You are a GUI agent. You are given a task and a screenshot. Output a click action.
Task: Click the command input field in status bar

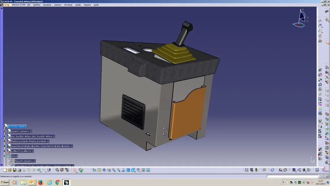click(292, 176)
